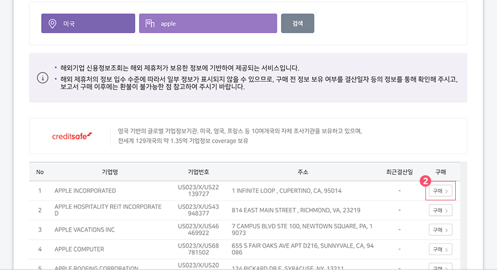Click the 기업명 column header

coord(110,172)
